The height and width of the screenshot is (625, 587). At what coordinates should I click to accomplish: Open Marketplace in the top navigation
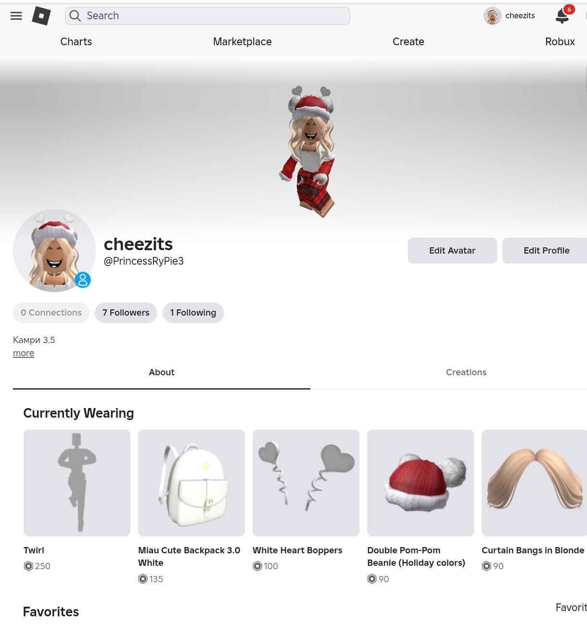pyautogui.click(x=242, y=42)
